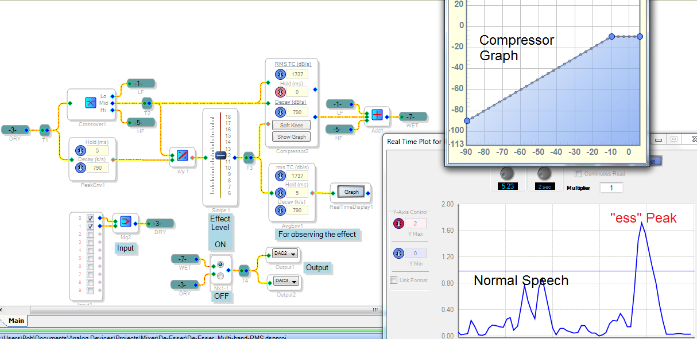Screen dimensions: 697x339
Task: Adjust Compressor2 RMS TC stepper icon
Action: click(x=280, y=74)
